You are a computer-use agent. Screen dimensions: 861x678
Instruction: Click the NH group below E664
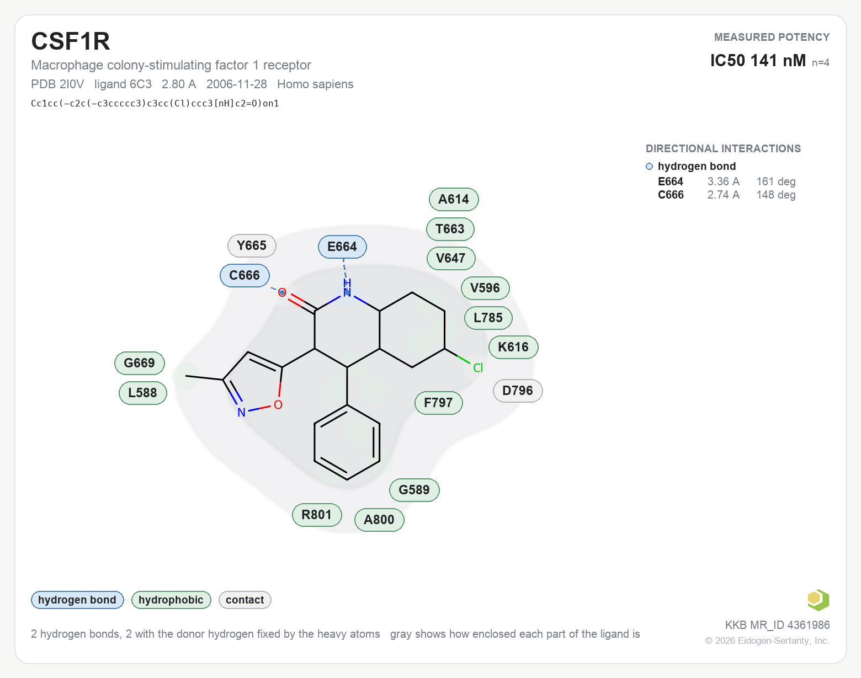pos(347,288)
